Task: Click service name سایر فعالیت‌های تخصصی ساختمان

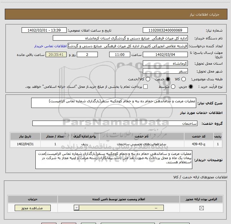Action: coord(142,144)
